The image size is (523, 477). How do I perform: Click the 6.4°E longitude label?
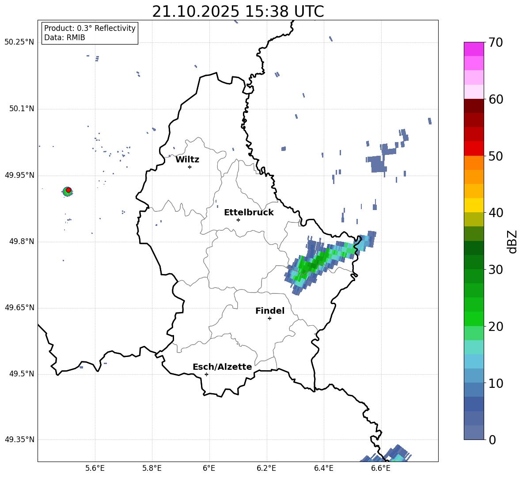323,468
